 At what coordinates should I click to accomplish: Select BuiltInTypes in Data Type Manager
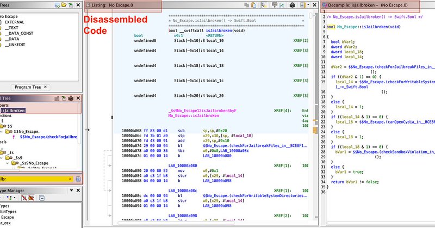point(8,212)
